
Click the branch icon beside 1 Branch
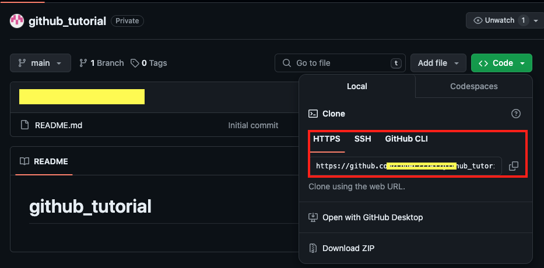click(x=83, y=63)
